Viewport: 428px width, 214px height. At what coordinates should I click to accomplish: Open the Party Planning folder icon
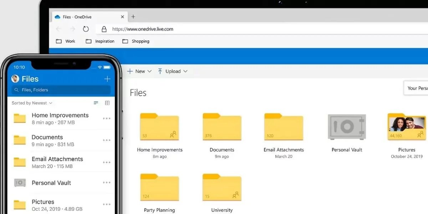click(x=159, y=187)
